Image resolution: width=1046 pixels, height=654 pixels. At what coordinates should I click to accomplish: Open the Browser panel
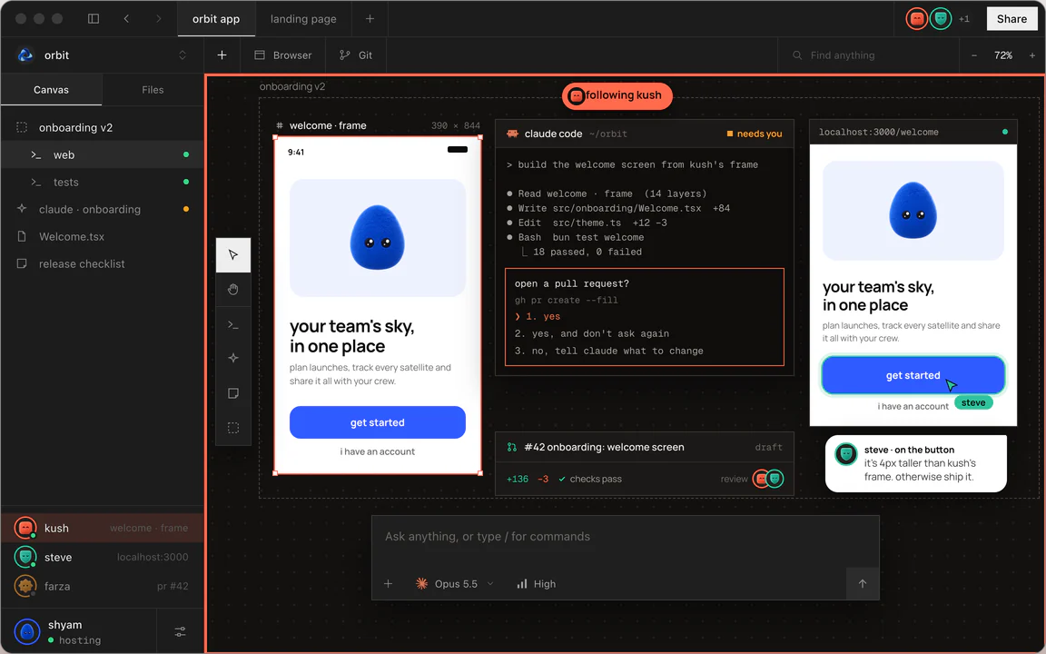[283, 55]
